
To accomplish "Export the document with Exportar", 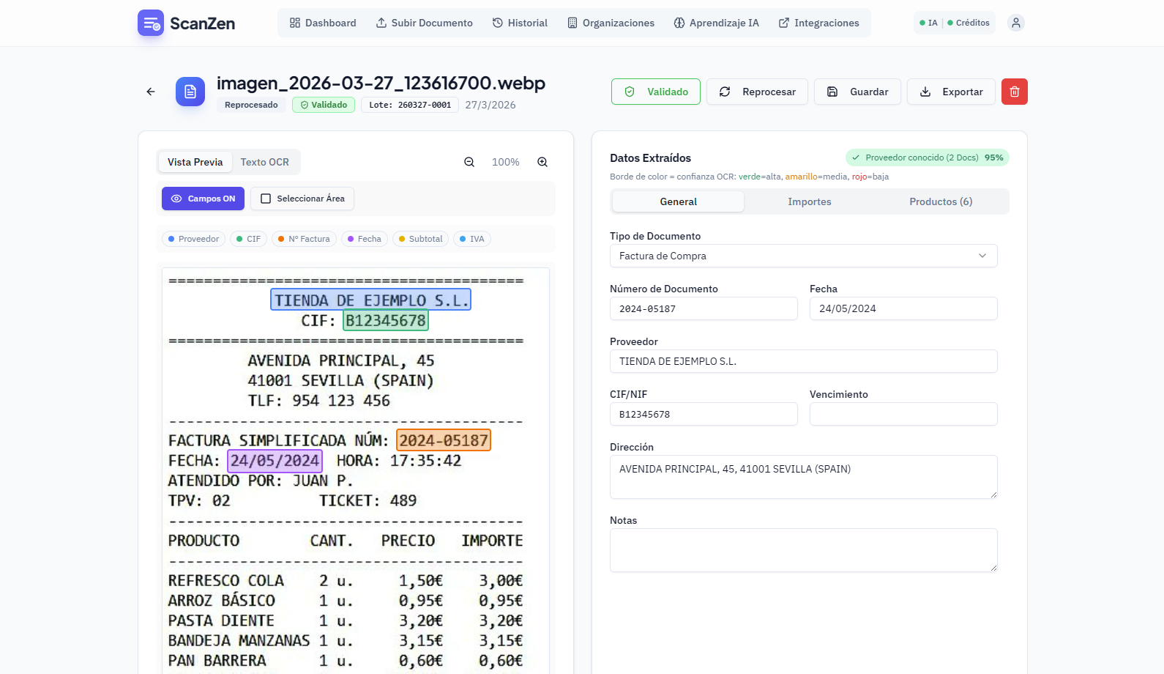I will [951, 92].
